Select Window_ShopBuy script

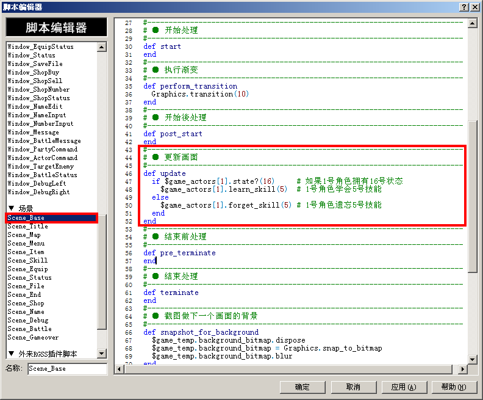(34, 73)
